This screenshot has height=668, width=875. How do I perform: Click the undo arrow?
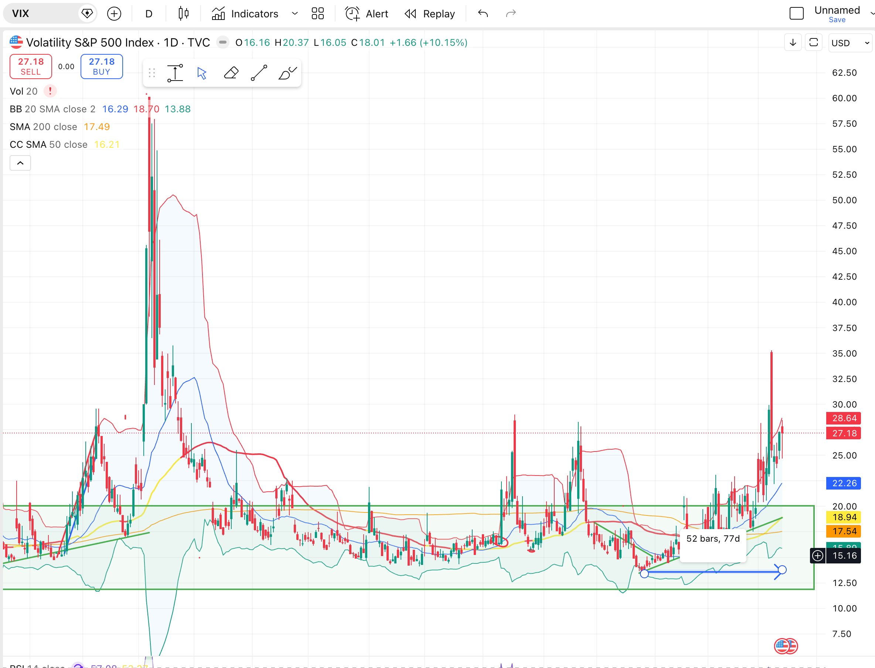483,14
